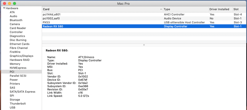
Task: Click the Slot-4 cell
Action: tap(238, 14)
